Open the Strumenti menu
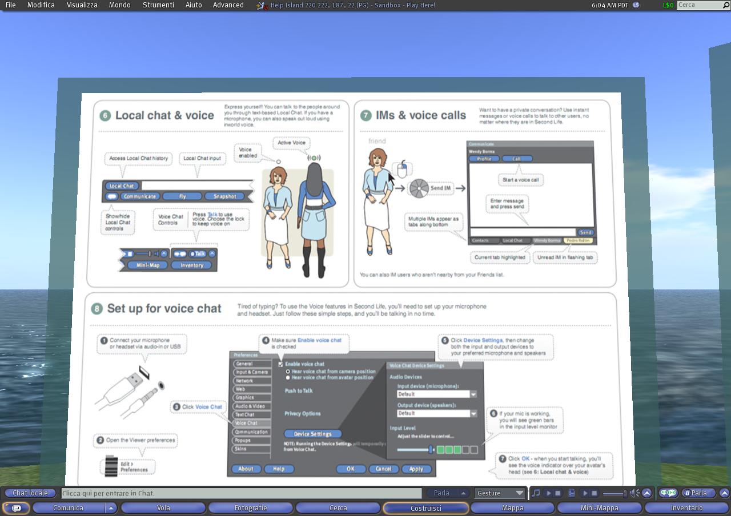Image resolution: width=731 pixels, height=516 pixels. tap(158, 5)
